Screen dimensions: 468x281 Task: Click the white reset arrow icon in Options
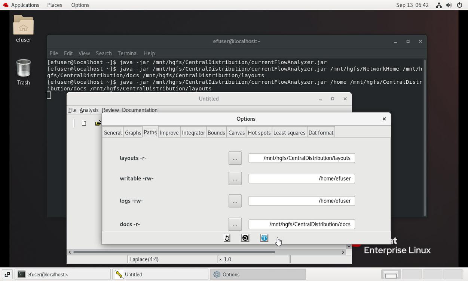click(x=227, y=238)
